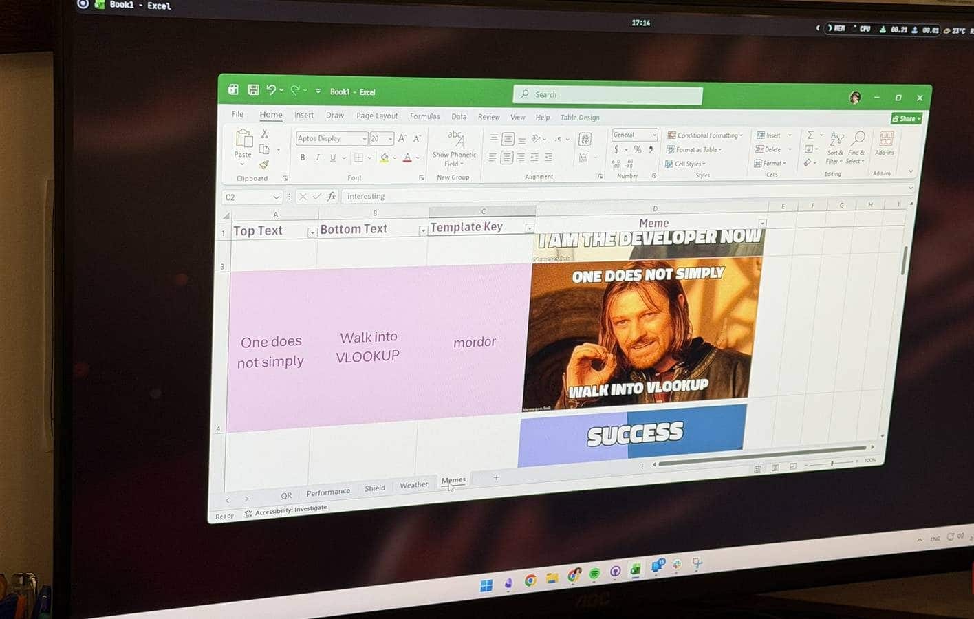Image resolution: width=974 pixels, height=619 pixels.
Task: Click the Paste clipboard icon
Action: [x=243, y=139]
